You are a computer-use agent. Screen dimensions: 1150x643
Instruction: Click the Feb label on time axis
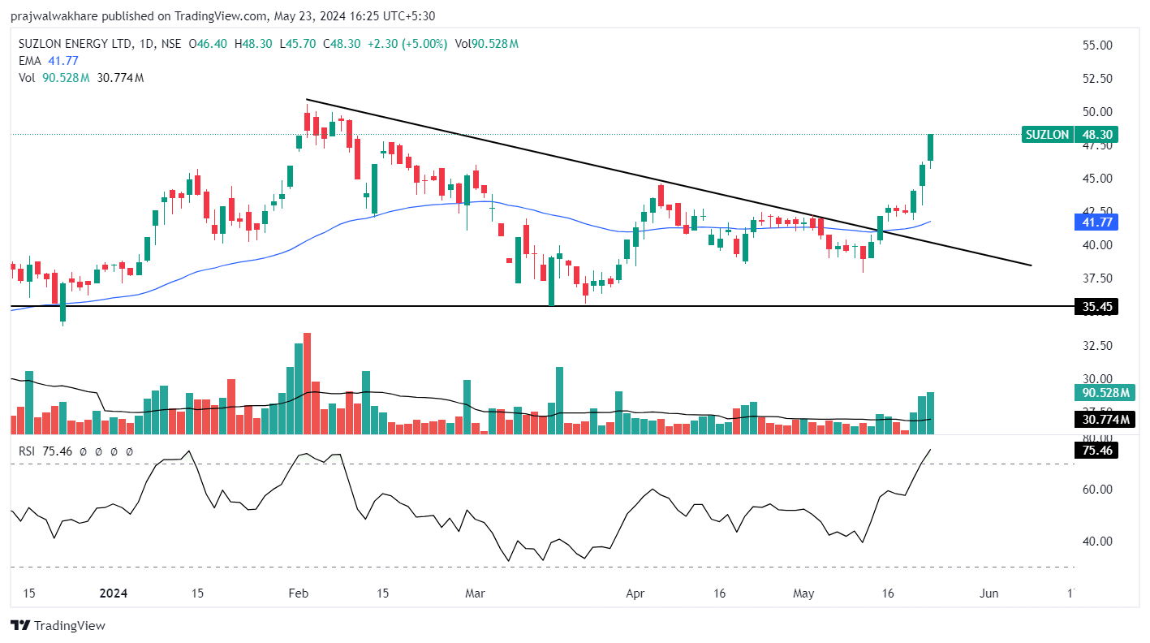[299, 593]
